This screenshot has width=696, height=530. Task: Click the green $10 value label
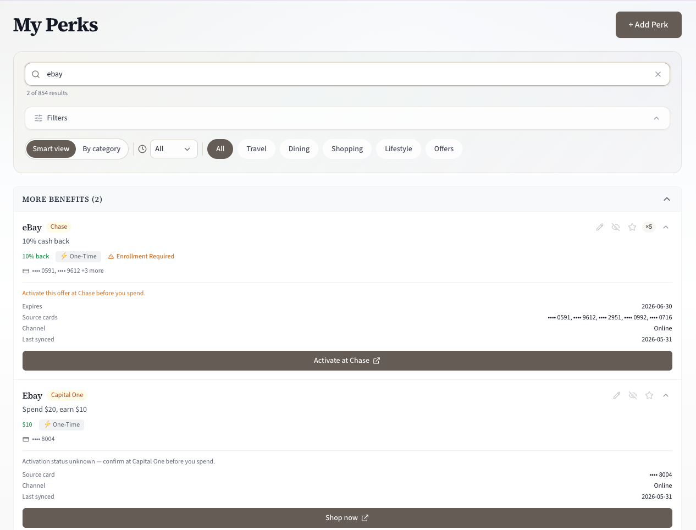pyautogui.click(x=27, y=424)
